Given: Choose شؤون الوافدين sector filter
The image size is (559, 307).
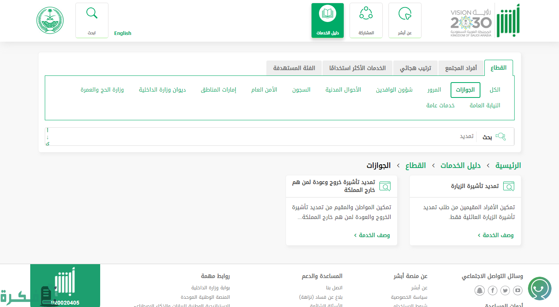Looking at the screenshot, I should click(394, 90).
